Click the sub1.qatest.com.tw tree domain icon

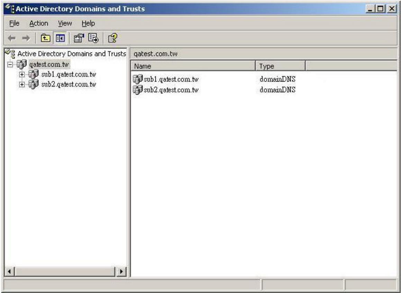[34, 74]
